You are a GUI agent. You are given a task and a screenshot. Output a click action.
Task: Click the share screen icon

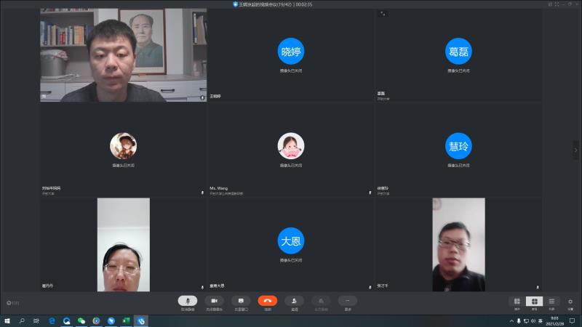241,301
